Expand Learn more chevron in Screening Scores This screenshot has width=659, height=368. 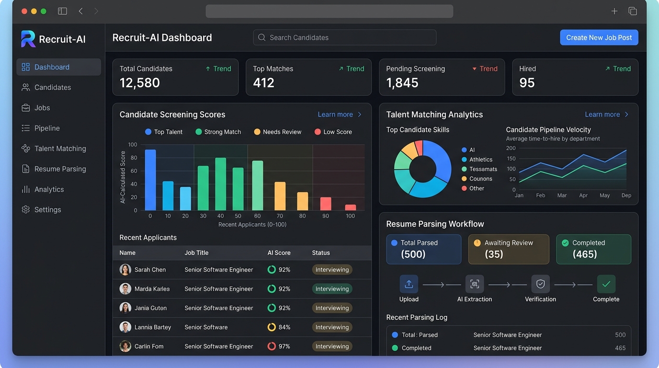360,115
